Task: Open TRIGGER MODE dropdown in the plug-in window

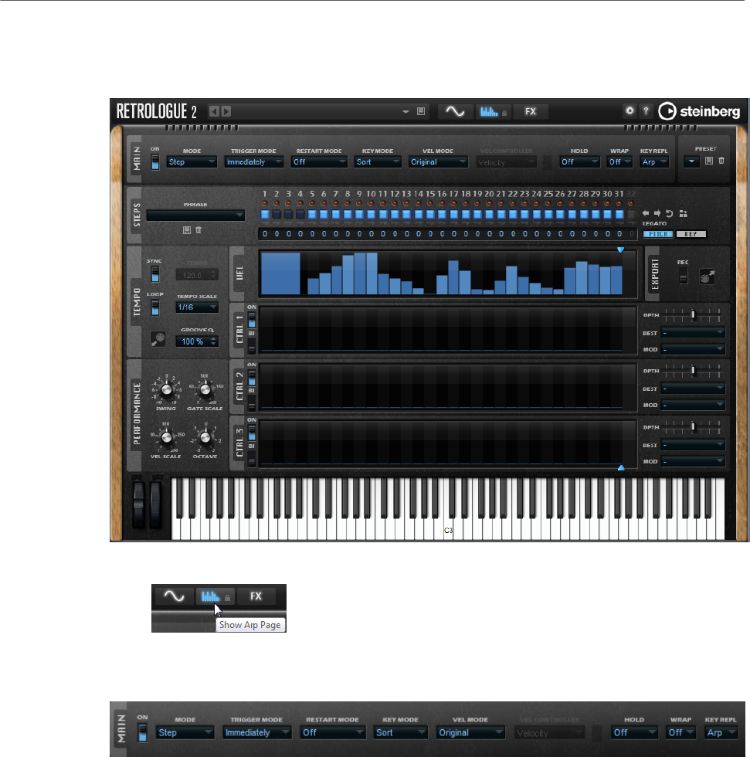Action: click(254, 162)
